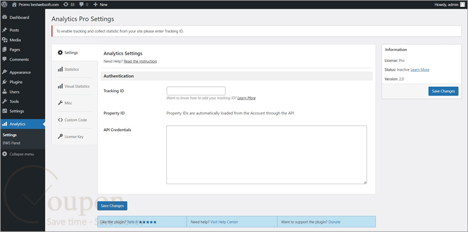Switch to the Statistics tab
The width and height of the screenshot is (468, 232).
click(x=75, y=69)
